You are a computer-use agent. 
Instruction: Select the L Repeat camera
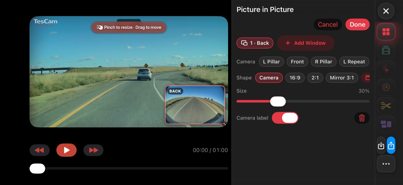click(354, 61)
